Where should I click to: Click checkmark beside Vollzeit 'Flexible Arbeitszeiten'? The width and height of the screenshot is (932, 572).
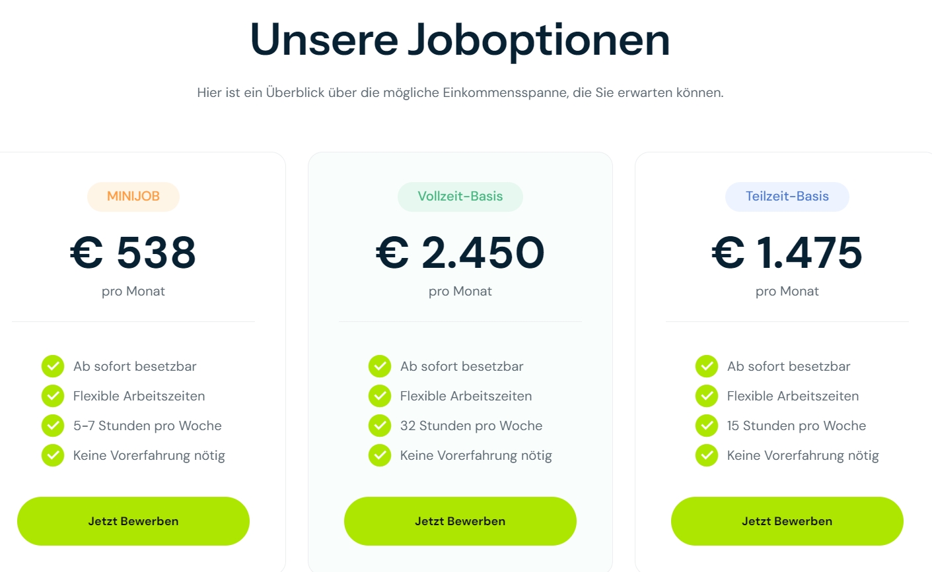380,396
